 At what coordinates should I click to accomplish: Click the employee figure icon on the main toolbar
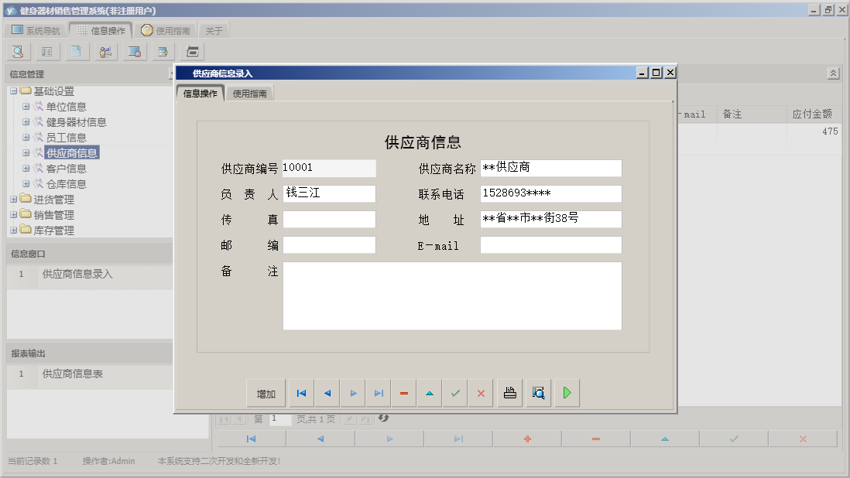coord(105,51)
